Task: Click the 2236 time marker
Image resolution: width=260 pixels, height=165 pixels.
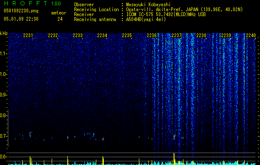Action: point(152,35)
